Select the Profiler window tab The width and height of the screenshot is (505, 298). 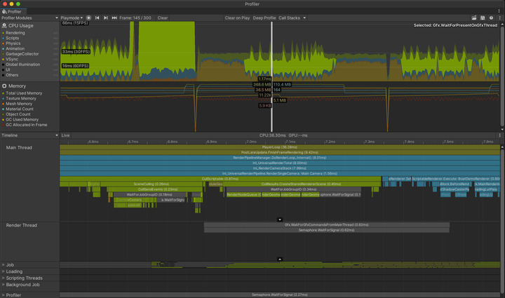tap(14, 11)
